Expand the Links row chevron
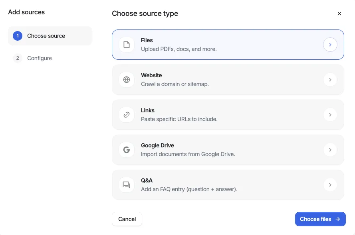355x235 pixels. pos(330,115)
